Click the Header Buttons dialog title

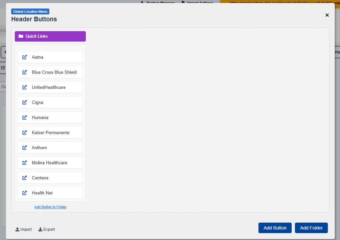point(34,19)
